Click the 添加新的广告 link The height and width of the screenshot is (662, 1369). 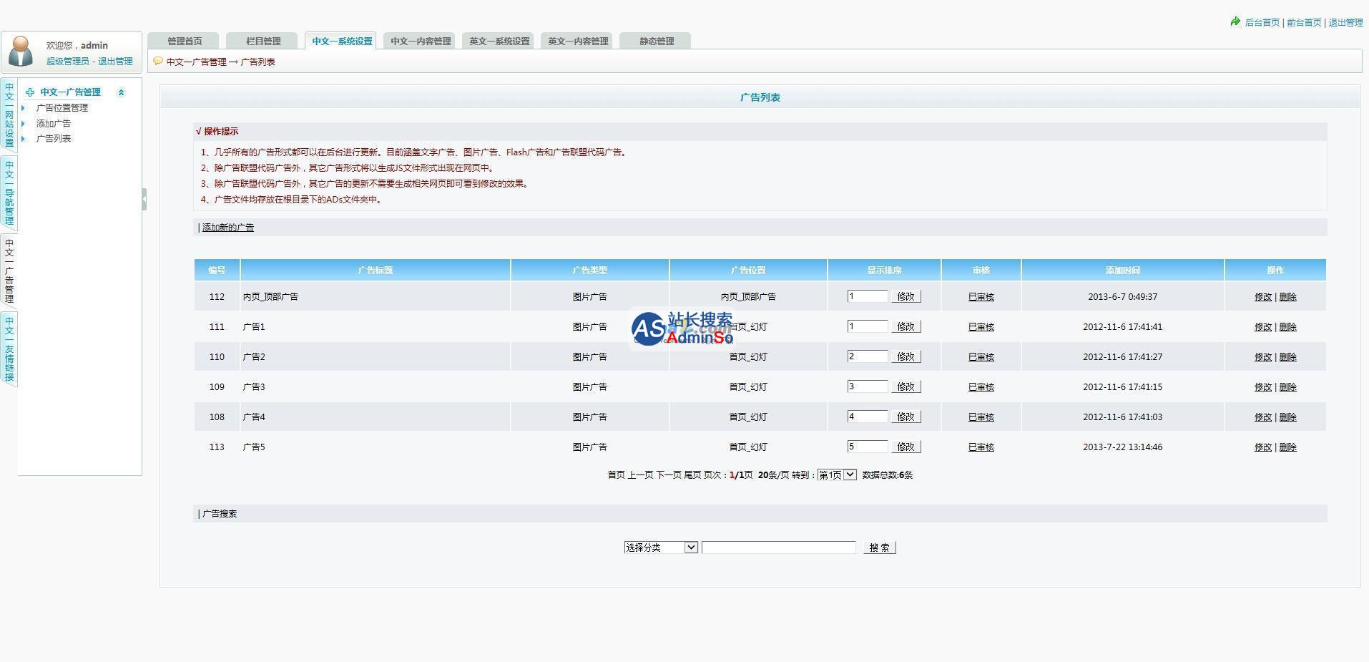click(x=228, y=228)
